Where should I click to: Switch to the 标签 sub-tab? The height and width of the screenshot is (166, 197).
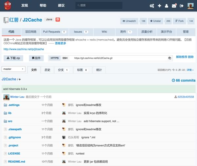pyautogui.click(x=83, y=70)
